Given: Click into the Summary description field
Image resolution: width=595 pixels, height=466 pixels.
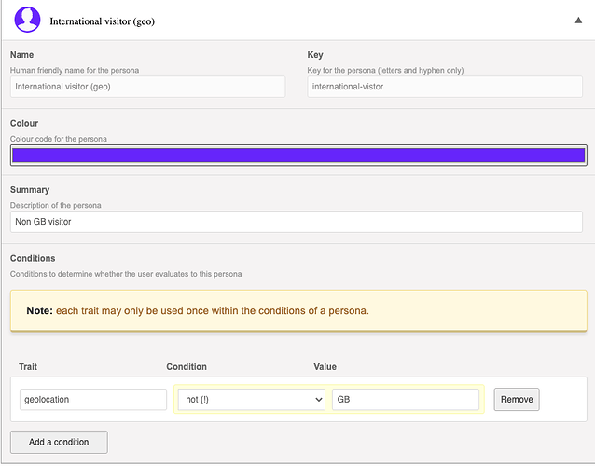Looking at the screenshot, I should [296, 222].
